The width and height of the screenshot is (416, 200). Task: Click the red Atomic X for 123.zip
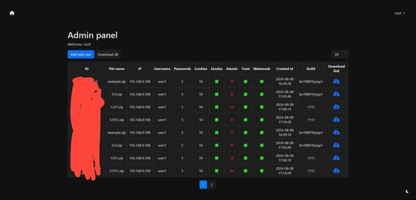tap(232, 94)
